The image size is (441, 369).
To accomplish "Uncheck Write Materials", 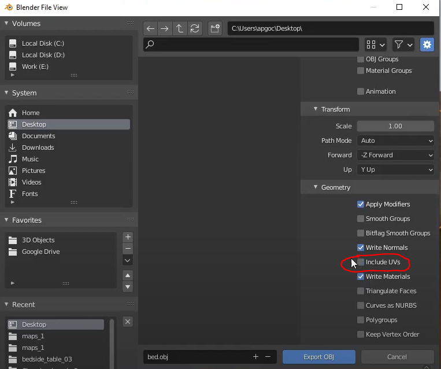I will point(360,276).
